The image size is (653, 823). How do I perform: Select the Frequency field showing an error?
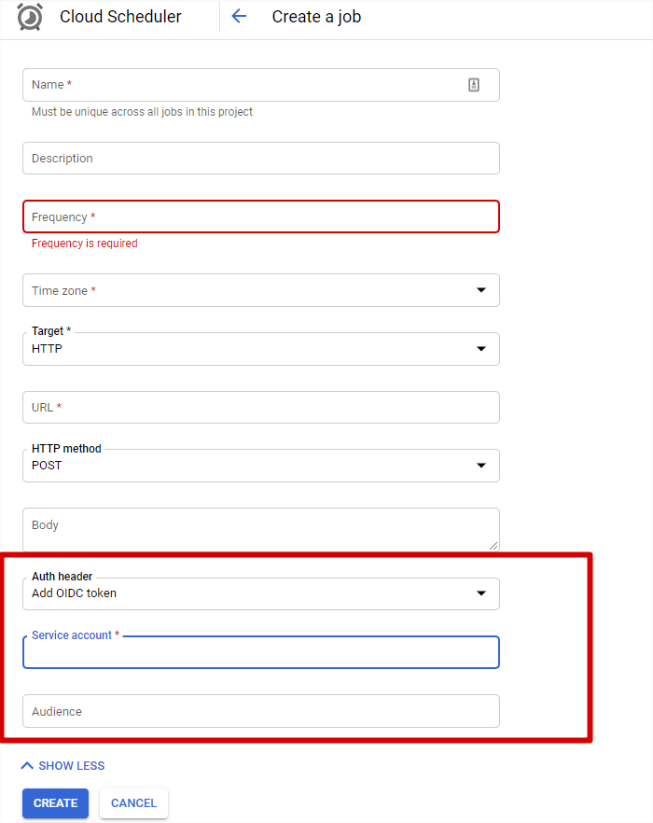pos(260,216)
